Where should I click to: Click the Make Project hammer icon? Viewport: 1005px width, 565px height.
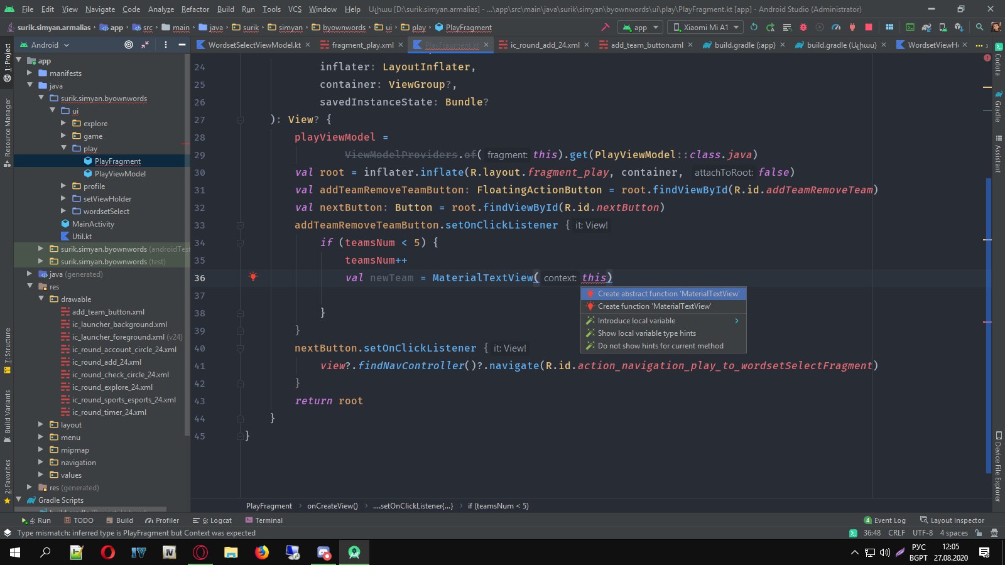coord(606,27)
